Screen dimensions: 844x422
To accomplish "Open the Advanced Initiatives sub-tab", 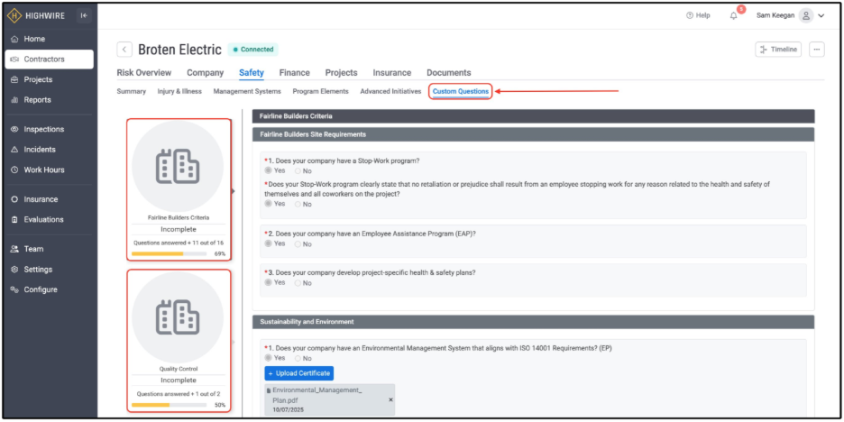I will pos(390,91).
